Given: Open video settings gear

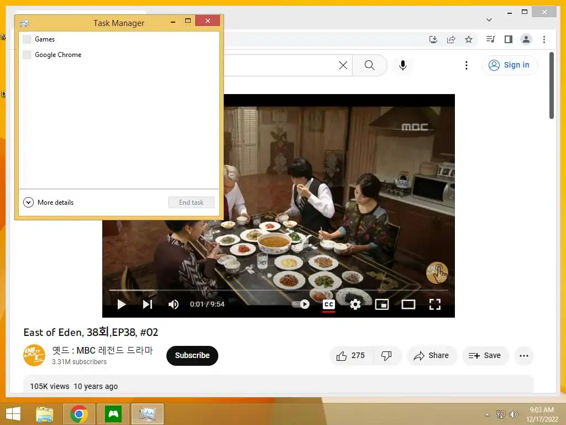Looking at the screenshot, I should coord(355,304).
